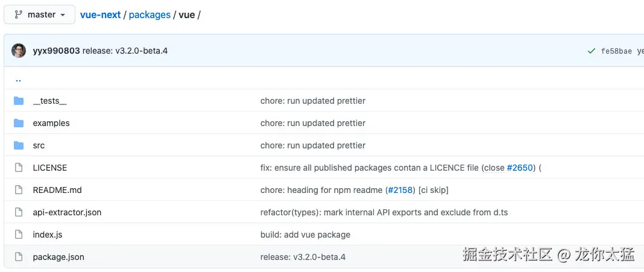The height and width of the screenshot is (272, 644).
Task: Click the green commit status checkmark
Action: point(592,51)
